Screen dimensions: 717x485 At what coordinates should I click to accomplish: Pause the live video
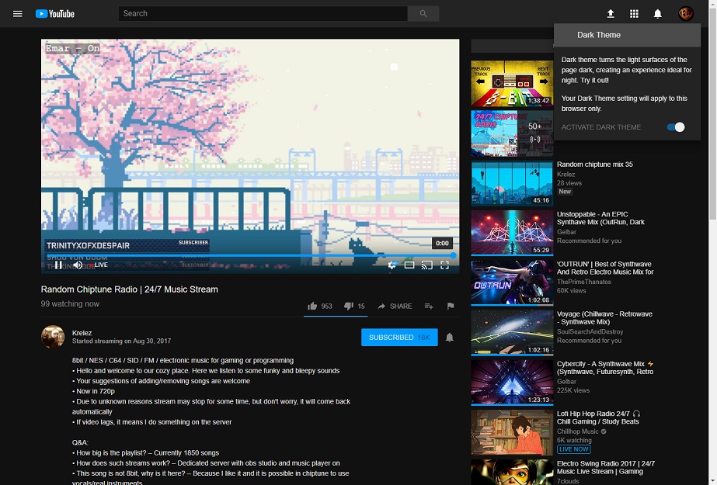(x=58, y=265)
